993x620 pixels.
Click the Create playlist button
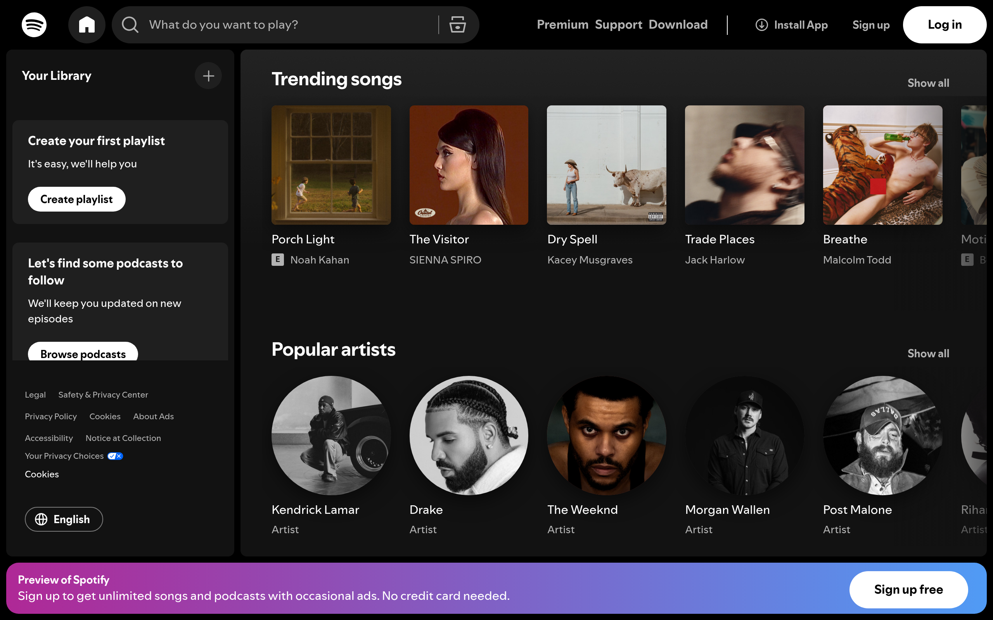click(76, 199)
